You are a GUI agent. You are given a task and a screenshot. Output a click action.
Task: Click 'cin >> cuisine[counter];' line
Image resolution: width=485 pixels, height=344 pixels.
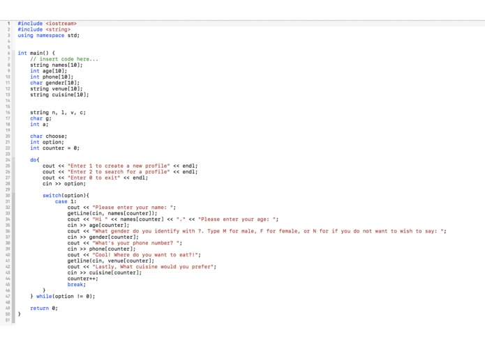point(105,272)
